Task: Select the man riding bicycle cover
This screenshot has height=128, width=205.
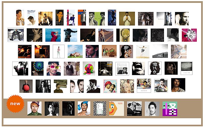Action: 179,52
